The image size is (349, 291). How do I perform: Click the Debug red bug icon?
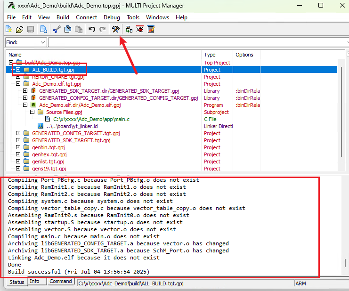pos(140,29)
